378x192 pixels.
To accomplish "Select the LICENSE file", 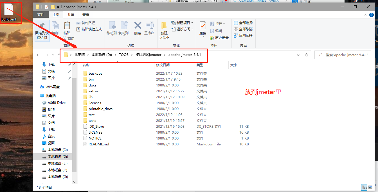I will [95, 132].
